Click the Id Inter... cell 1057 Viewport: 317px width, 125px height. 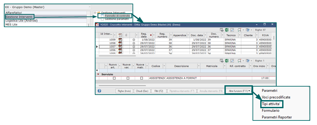[x=108, y=47]
